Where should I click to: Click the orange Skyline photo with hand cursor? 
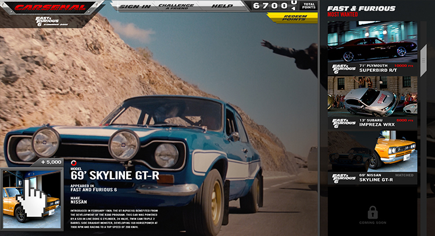[x=31, y=198]
